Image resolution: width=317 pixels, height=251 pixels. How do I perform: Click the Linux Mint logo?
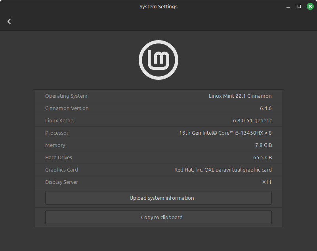(158, 60)
